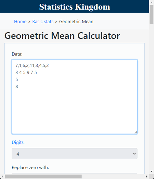The image size is (154, 179).
Task: Click the dropdown chevron of the Digits selector
Action: click(x=134, y=154)
